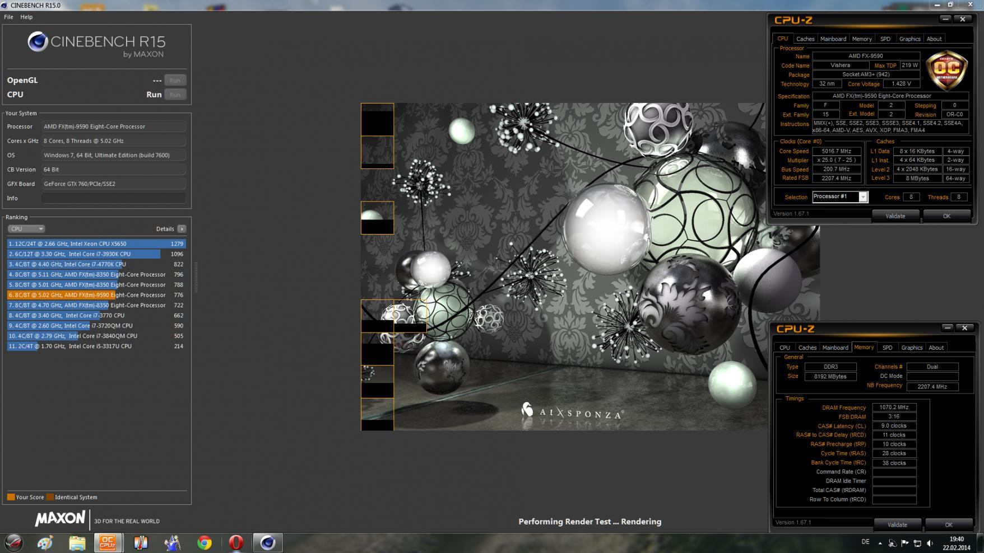Click OK in CPU-Z processor window
Image resolution: width=984 pixels, height=553 pixels.
(x=946, y=216)
